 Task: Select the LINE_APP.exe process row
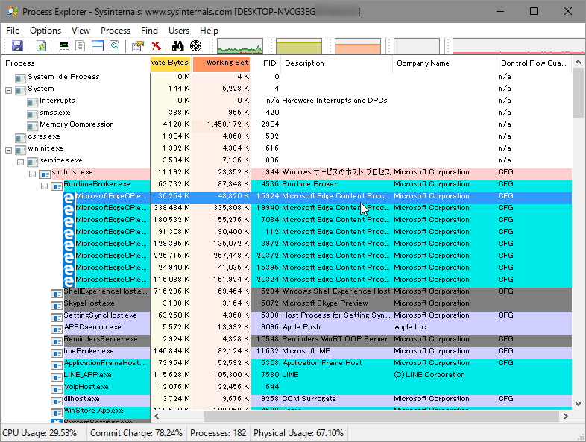[x=286, y=375]
